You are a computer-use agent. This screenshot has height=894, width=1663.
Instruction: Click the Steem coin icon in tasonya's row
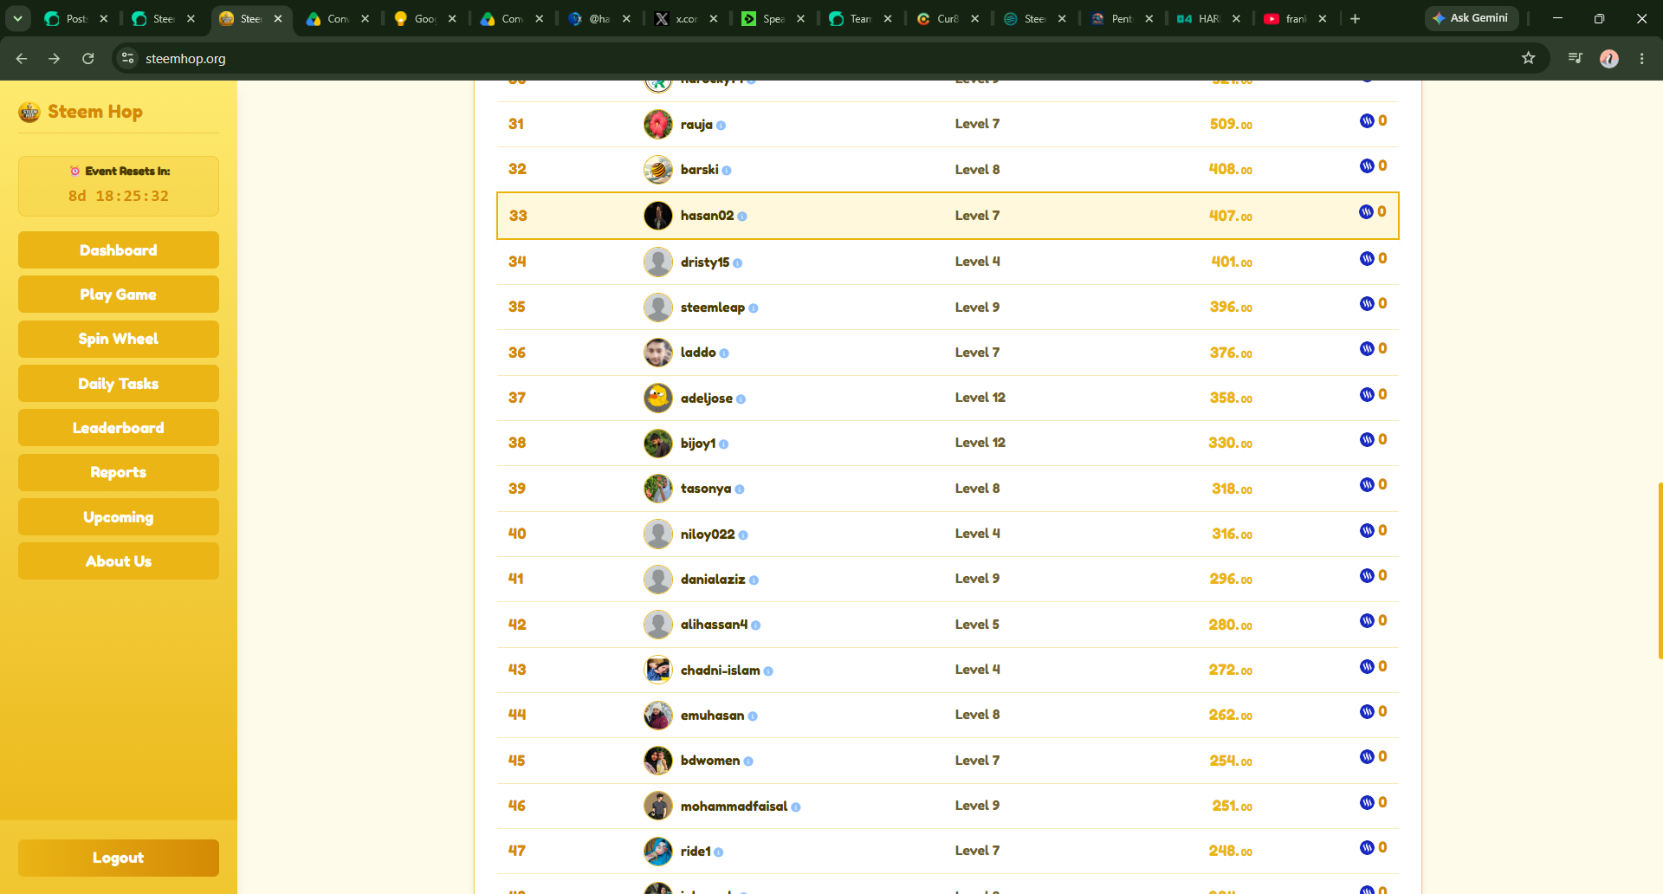click(x=1367, y=485)
